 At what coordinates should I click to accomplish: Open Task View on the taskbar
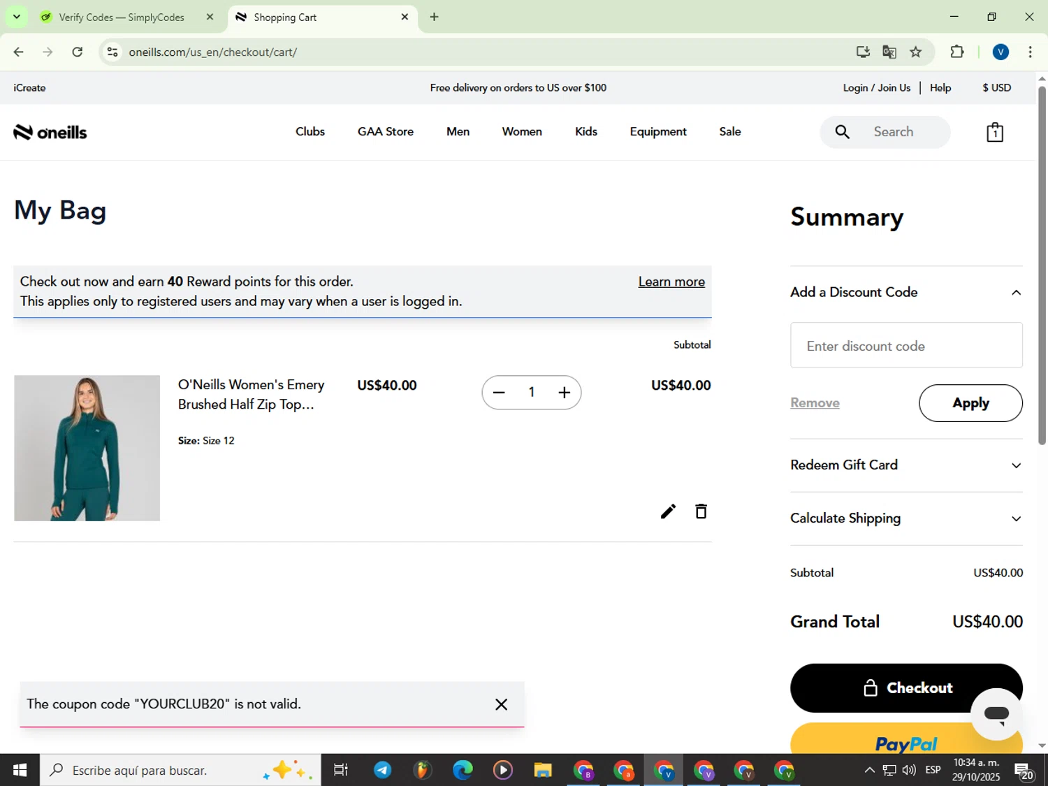(x=341, y=770)
